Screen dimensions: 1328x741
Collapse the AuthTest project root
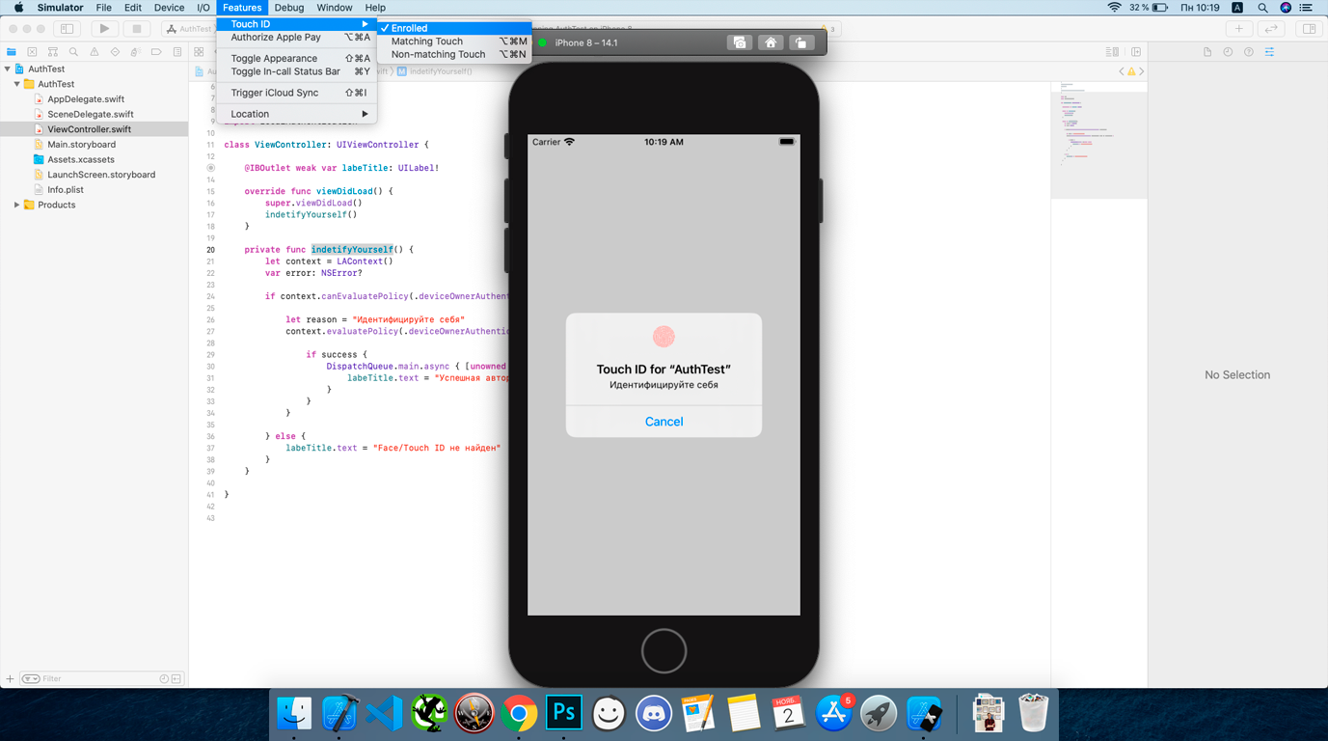8,69
